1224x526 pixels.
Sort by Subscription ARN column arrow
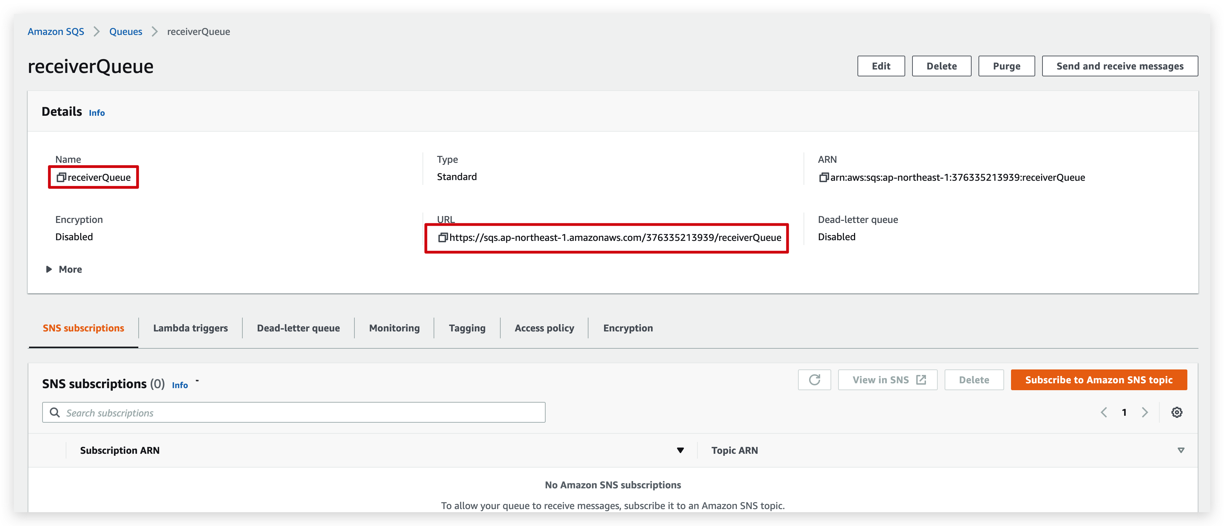(x=680, y=450)
